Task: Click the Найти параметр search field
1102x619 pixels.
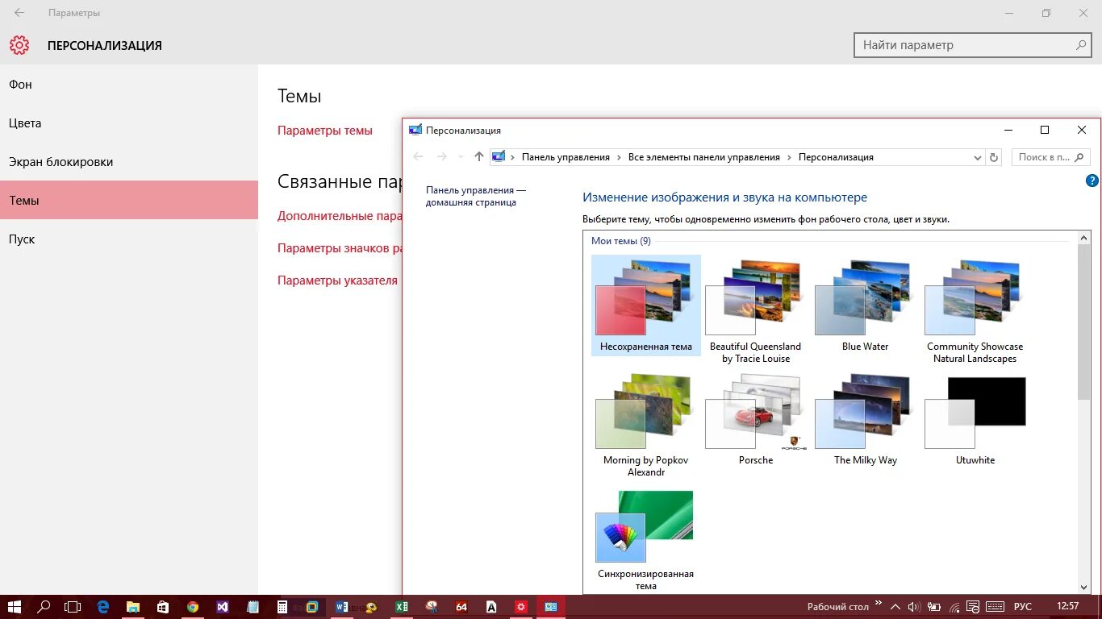Action: [974, 45]
